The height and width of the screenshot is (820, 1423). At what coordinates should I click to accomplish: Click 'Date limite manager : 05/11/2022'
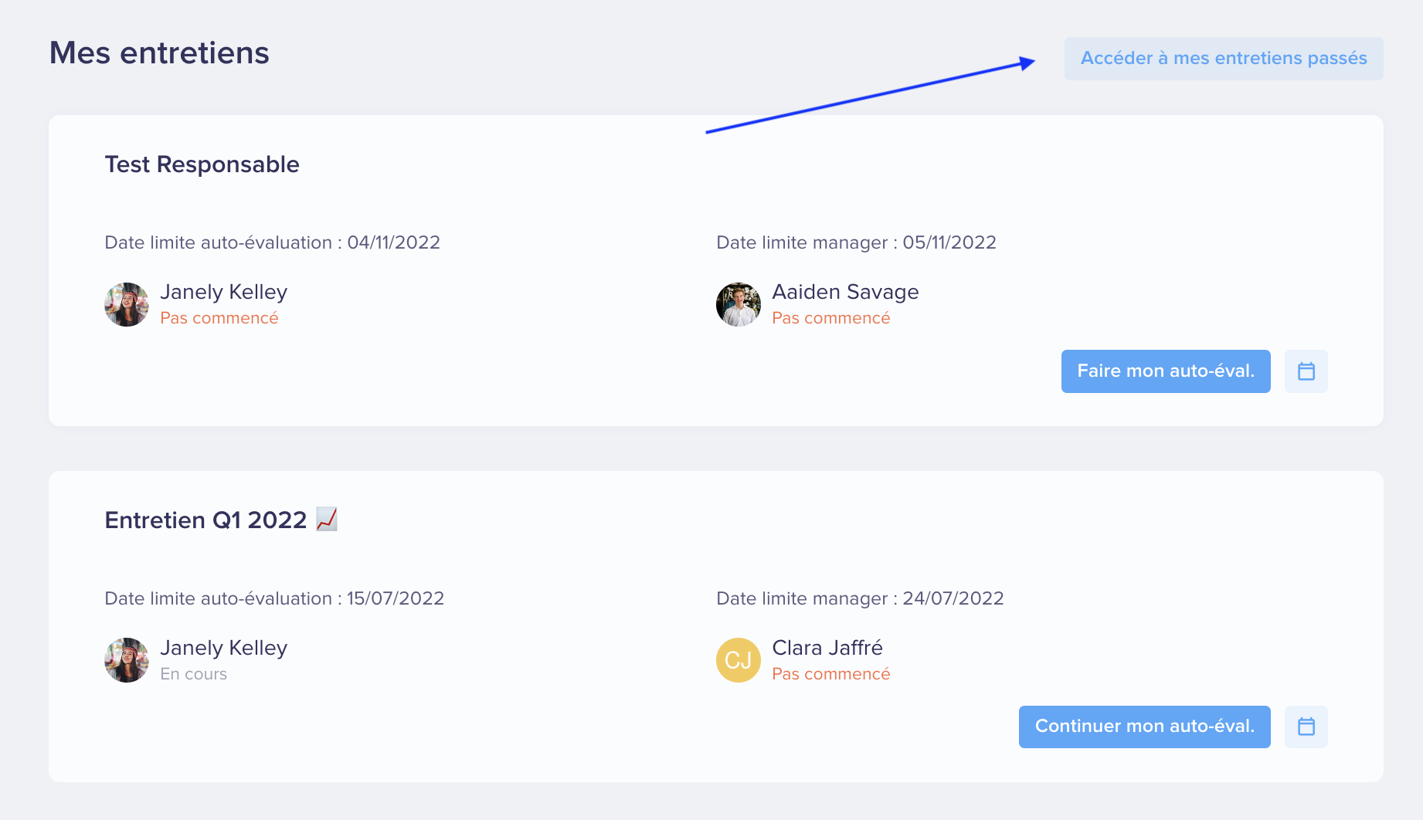coord(857,242)
